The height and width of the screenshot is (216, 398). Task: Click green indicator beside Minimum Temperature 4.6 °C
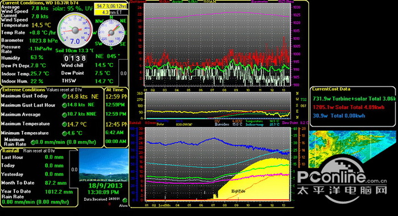[x=64, y=133]
